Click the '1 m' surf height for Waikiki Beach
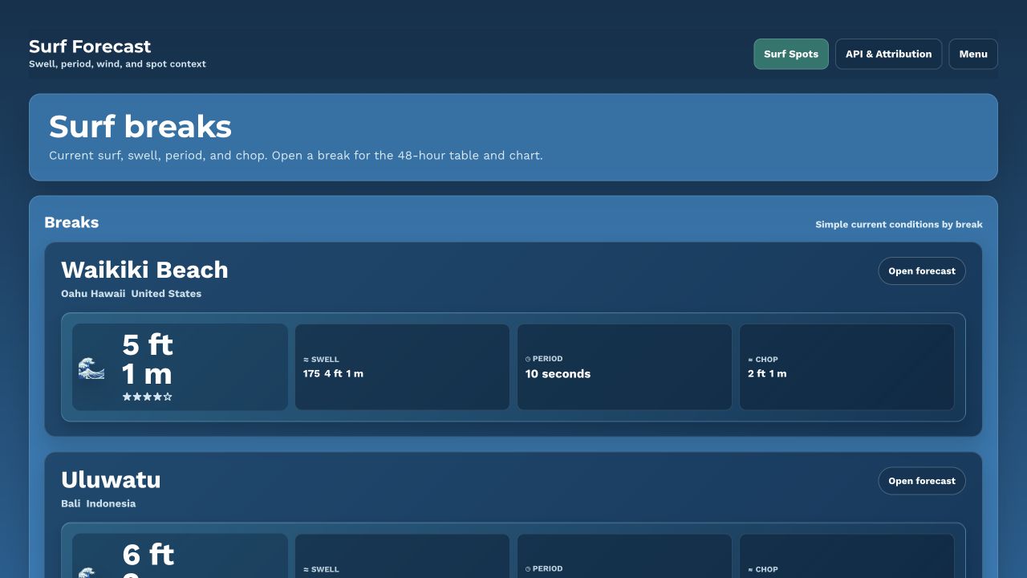This screenshot has width=1027, height=578. click(147, 374)
